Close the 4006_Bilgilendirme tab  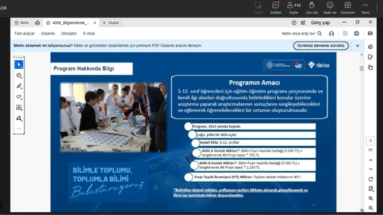tap(95, 22)
